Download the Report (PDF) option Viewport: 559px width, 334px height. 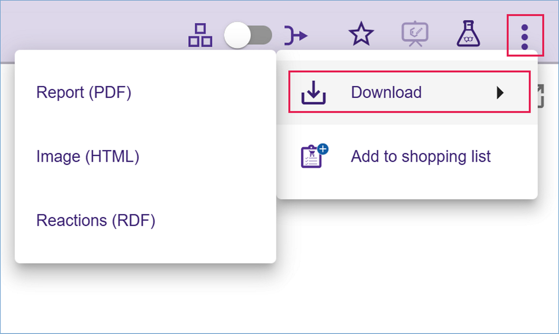click(84, 93)
